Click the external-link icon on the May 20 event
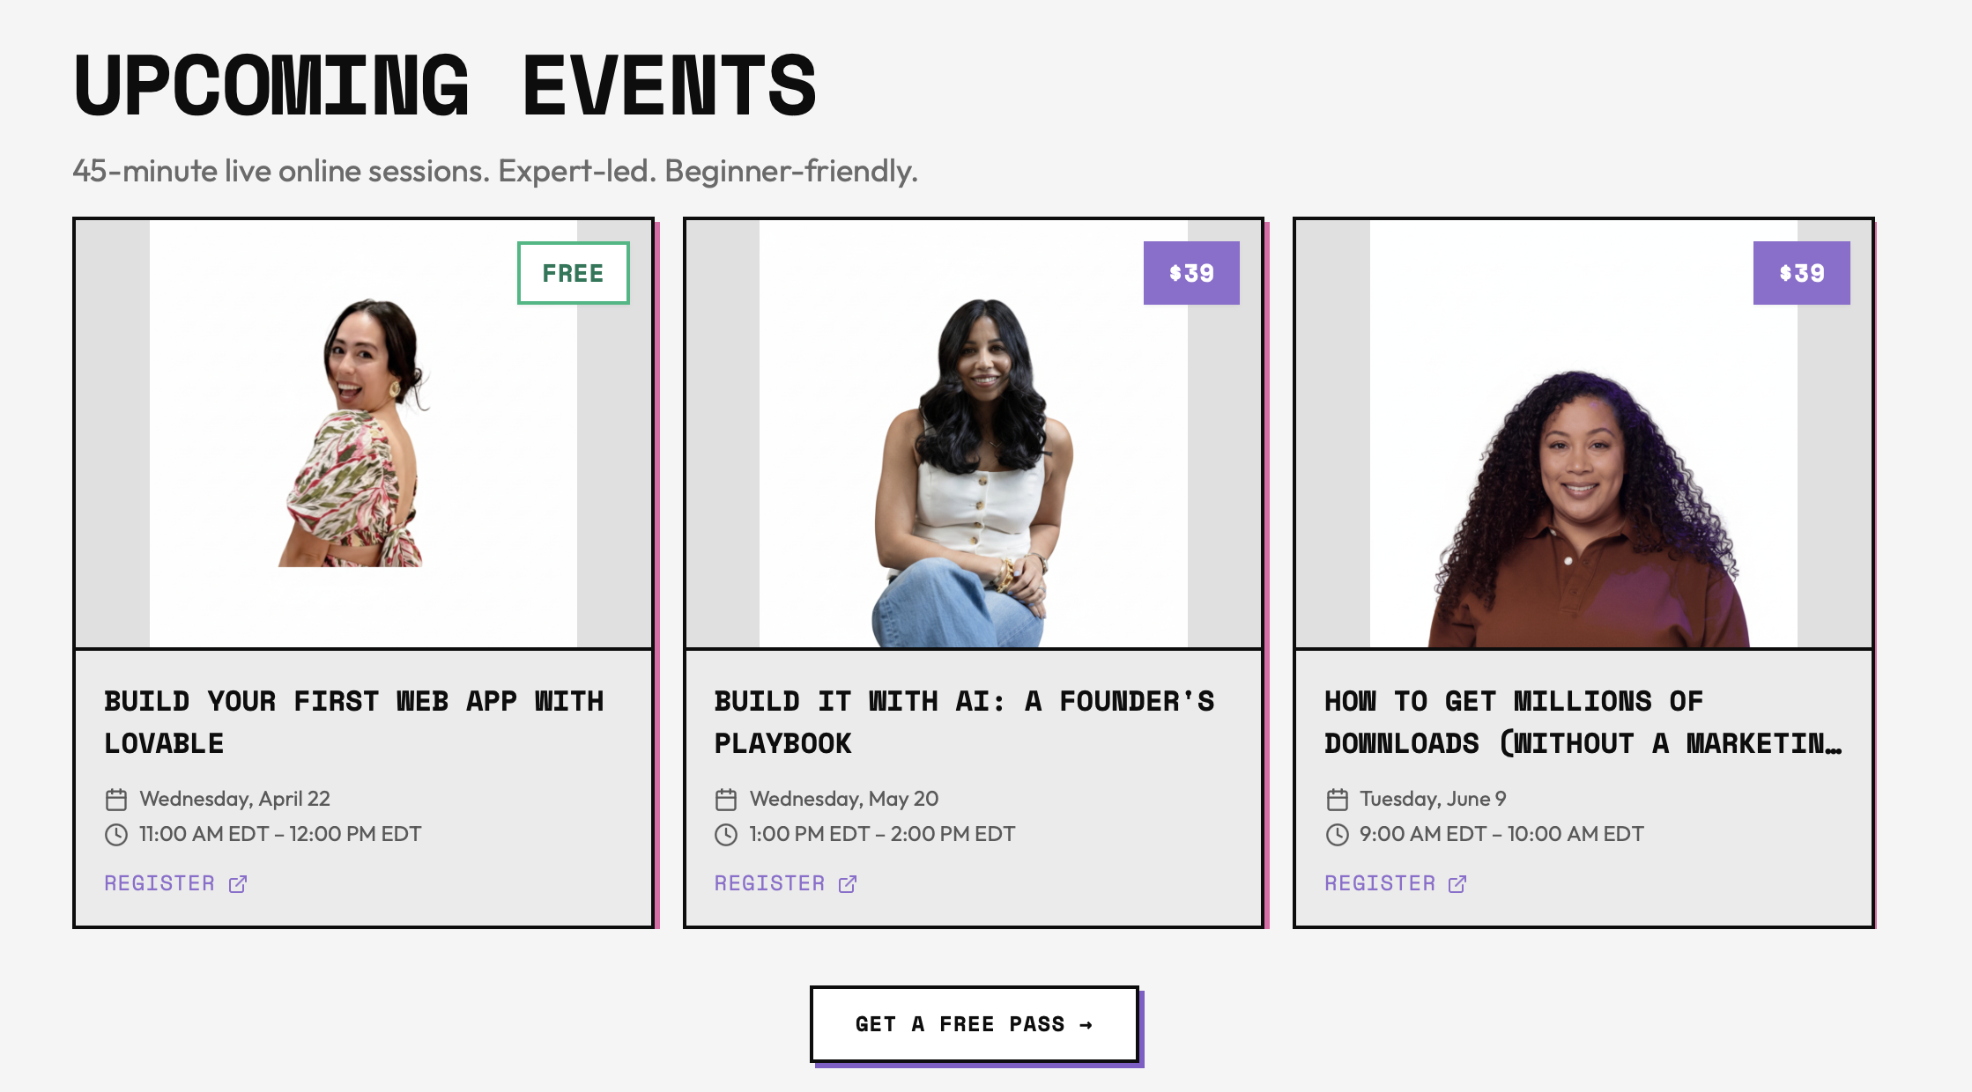 [847, 884]
